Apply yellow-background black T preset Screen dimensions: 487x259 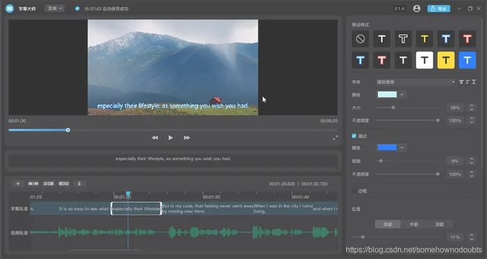click(446, 60)
